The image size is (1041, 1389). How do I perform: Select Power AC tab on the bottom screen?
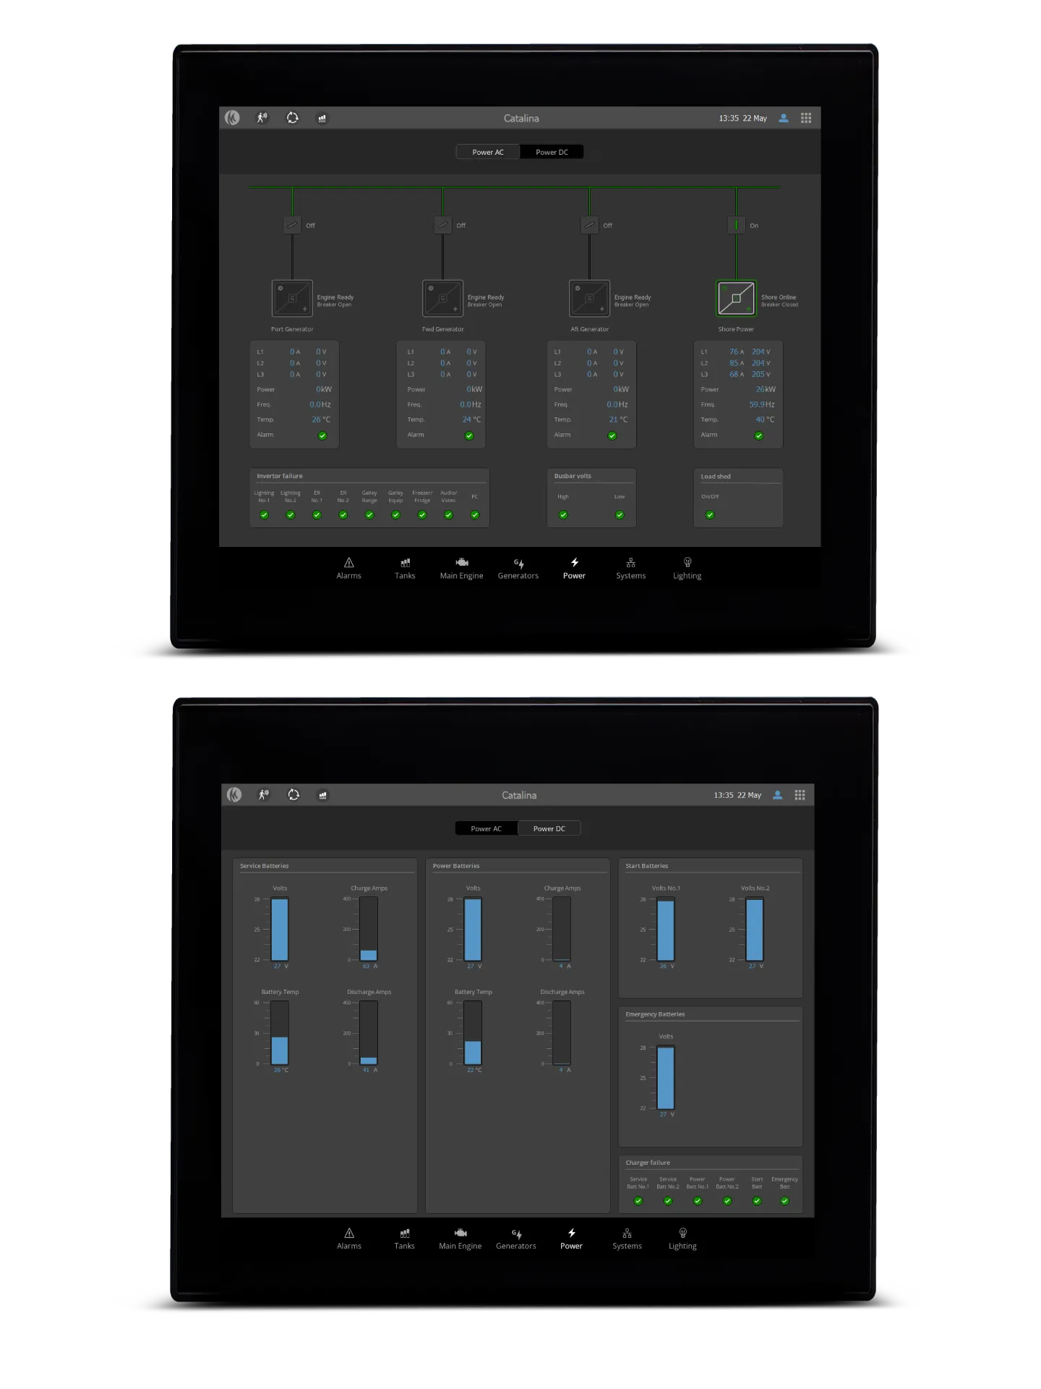pos(487,828)
